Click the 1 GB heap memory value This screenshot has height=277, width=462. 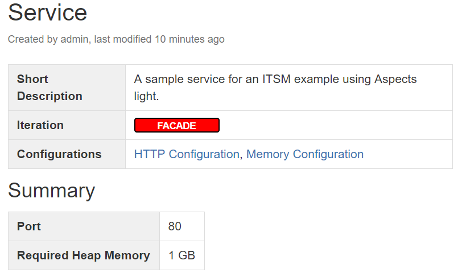[181, 255]
